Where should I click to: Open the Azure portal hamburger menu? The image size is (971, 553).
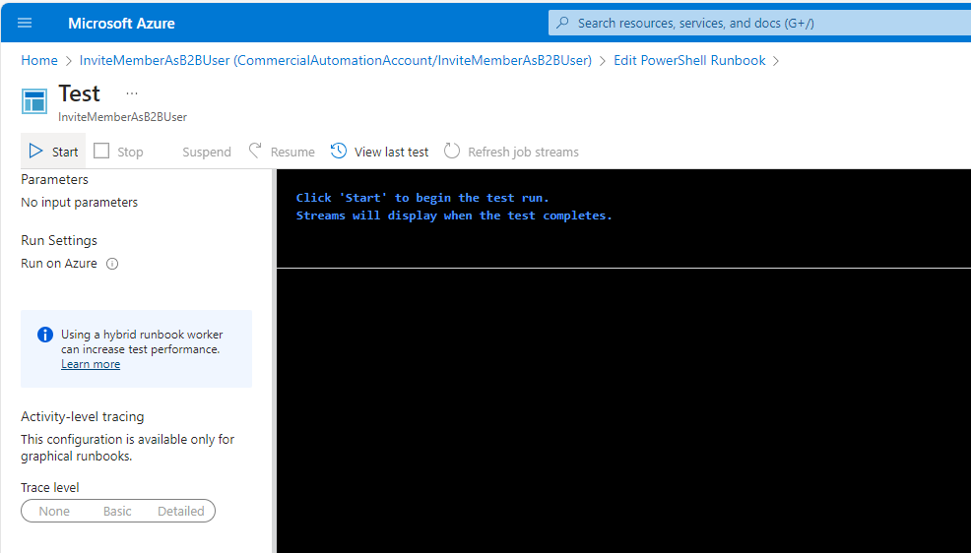(x=25, y=23)
